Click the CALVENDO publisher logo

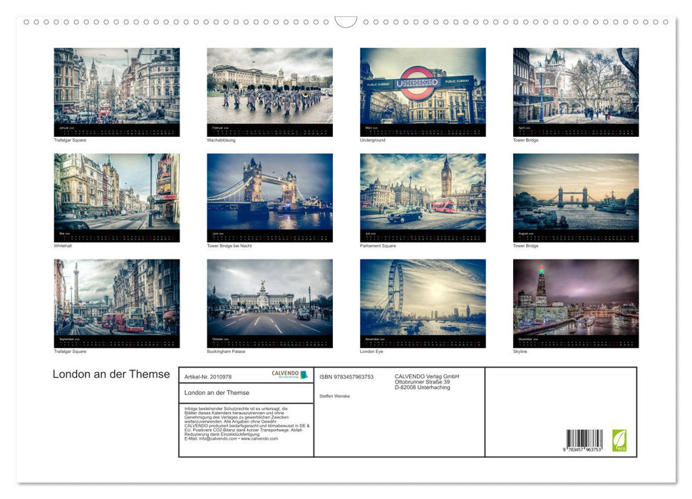tap(285, 374)
